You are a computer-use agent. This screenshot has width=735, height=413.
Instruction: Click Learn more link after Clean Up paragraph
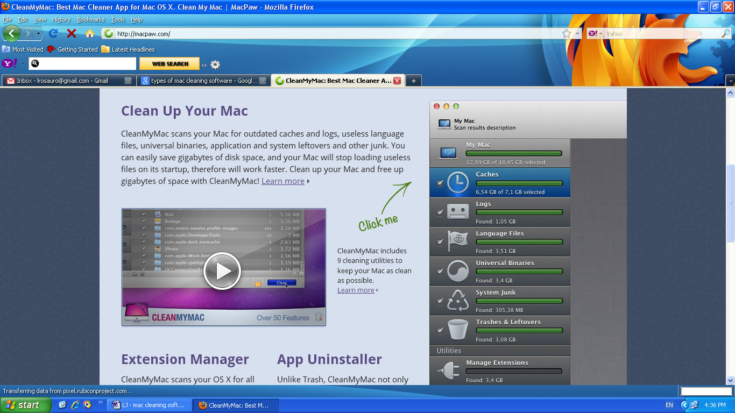(283, 181)
